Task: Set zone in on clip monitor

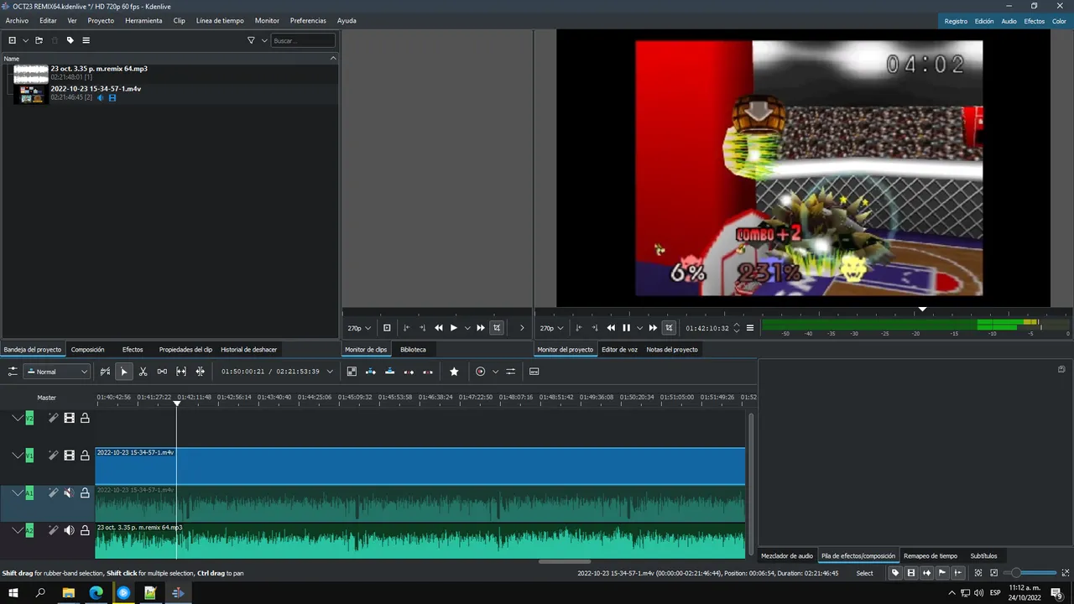Action: click(x=406, y=328)
